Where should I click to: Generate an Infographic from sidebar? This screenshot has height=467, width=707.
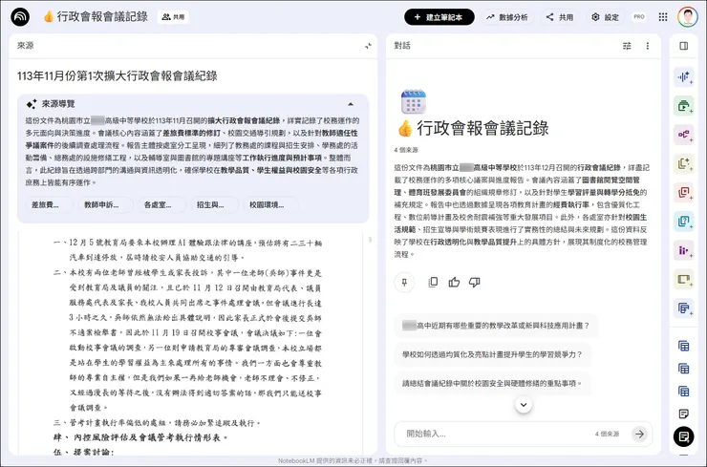pos(683,250)
